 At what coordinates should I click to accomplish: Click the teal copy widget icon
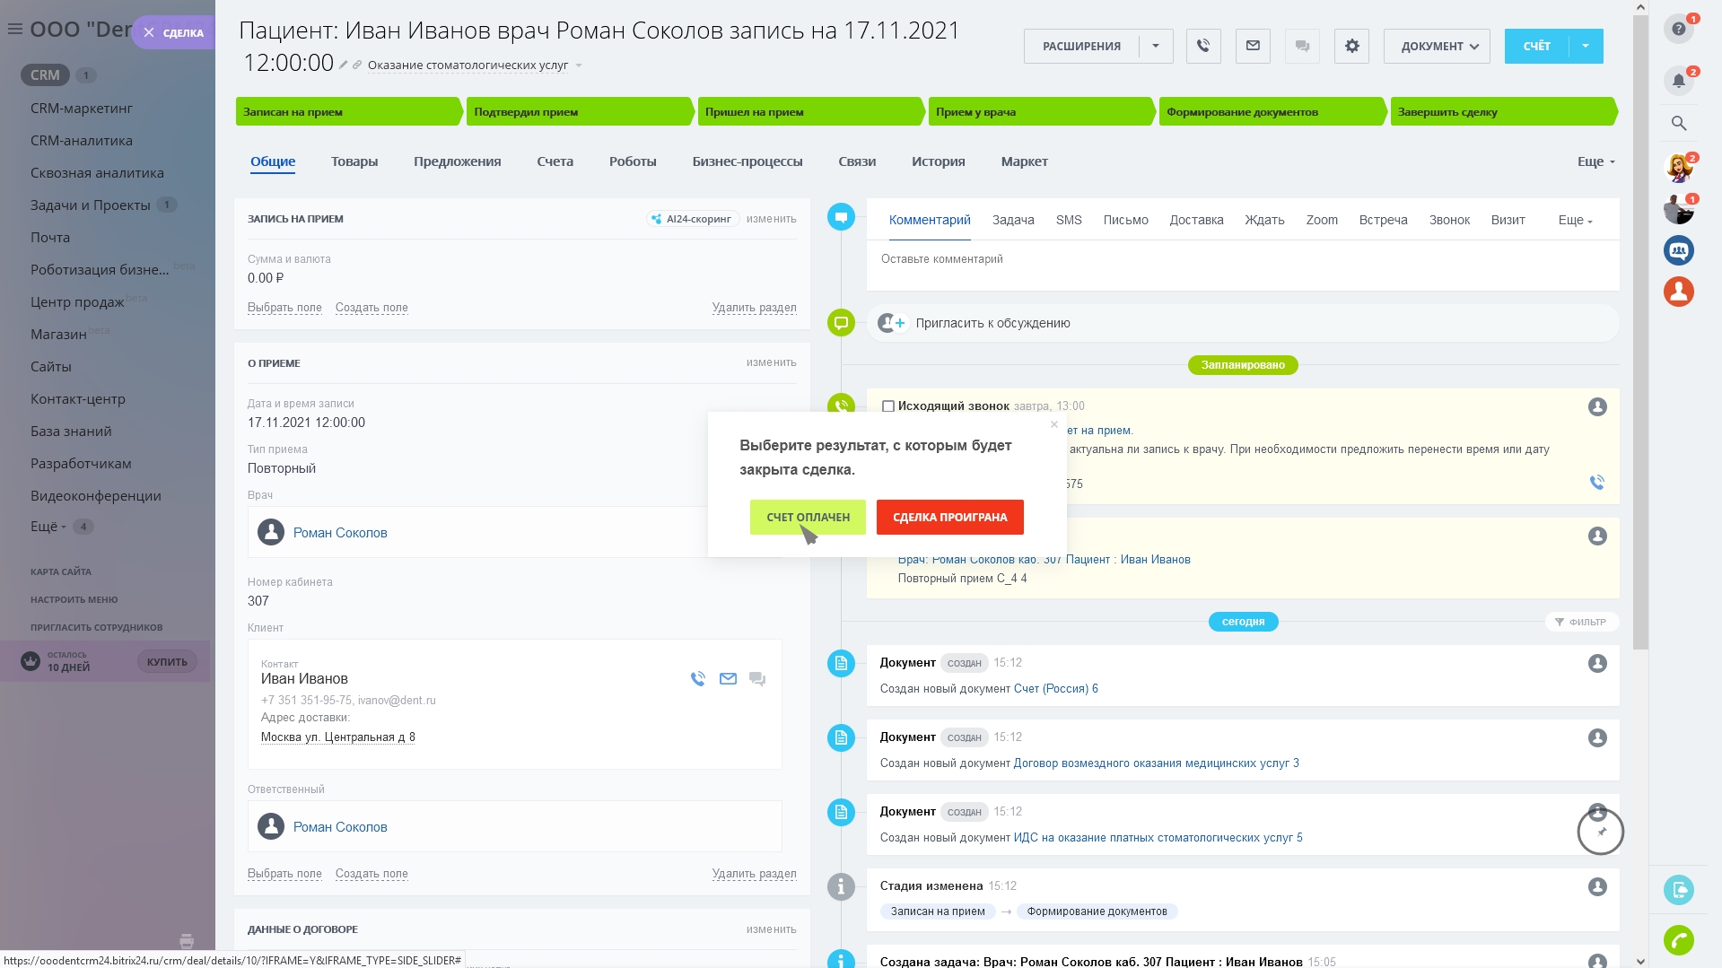point(1679,890)
